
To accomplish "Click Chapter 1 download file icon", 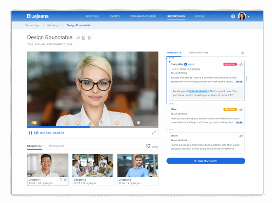I will (61, 180).
